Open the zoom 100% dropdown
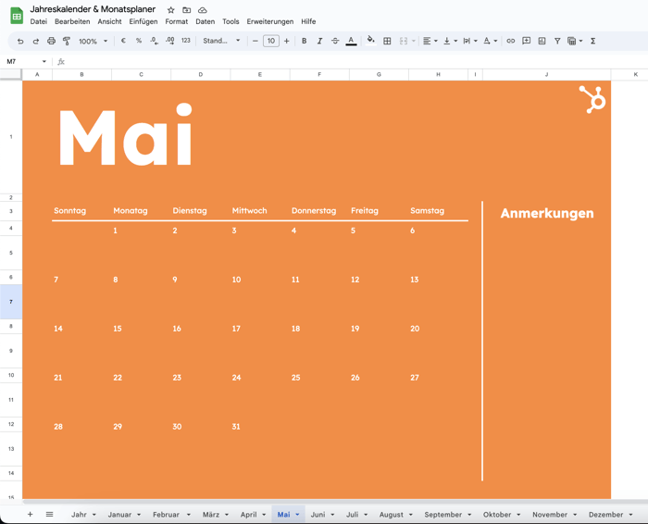Viewport: 648px width, 524px height. tap(93, 41)
